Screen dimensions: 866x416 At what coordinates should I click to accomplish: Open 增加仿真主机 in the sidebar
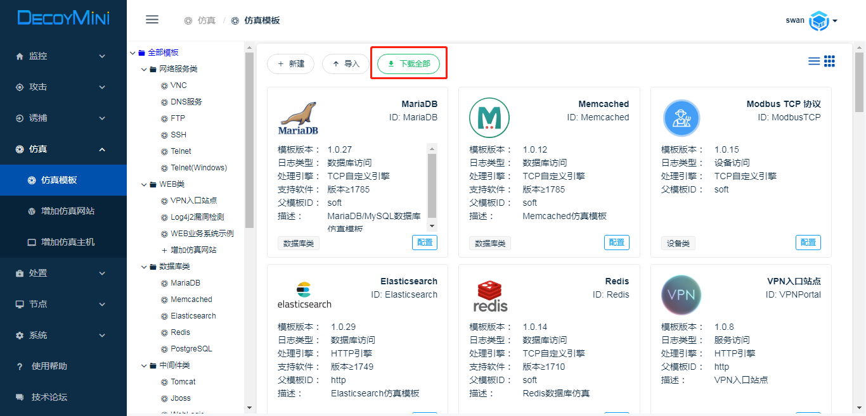coord(67,242)
